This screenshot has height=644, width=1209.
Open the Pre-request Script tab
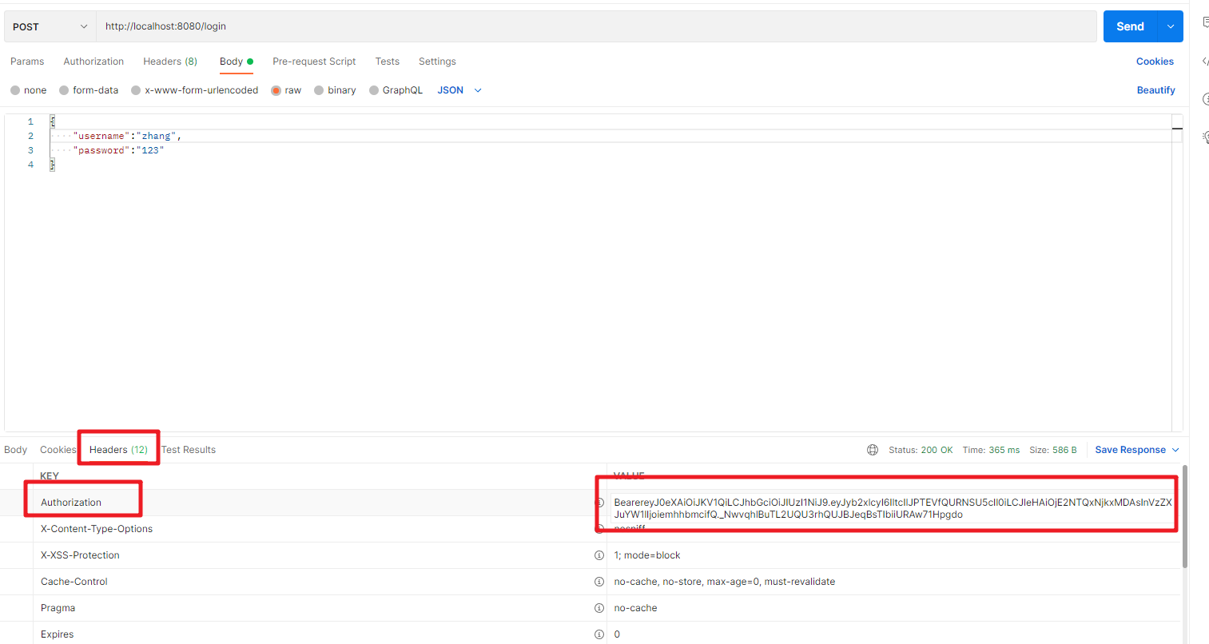tap(314, 62)
